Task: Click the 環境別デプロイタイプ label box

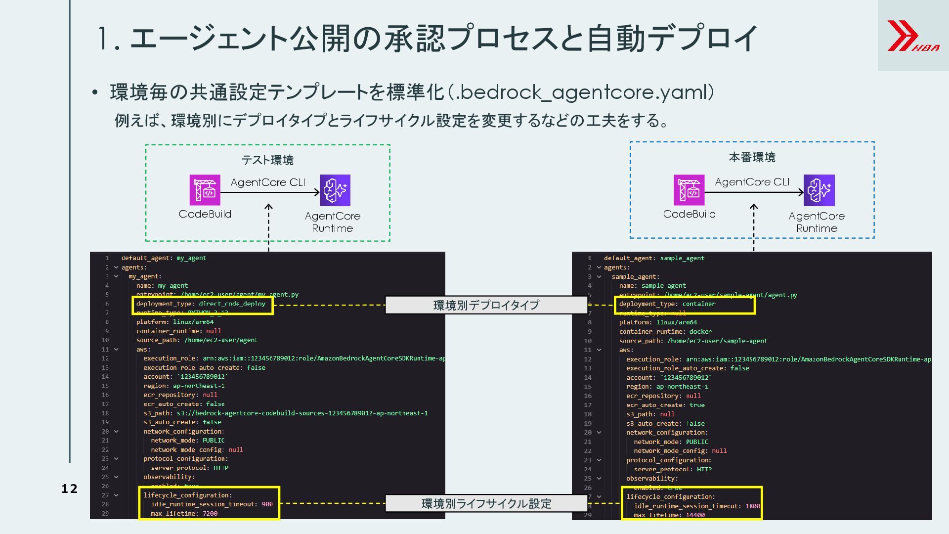Action: (486, 305)
